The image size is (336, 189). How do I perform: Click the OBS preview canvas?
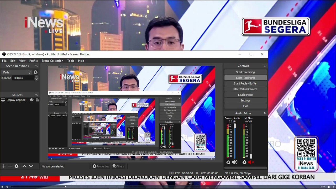(131, 113)
